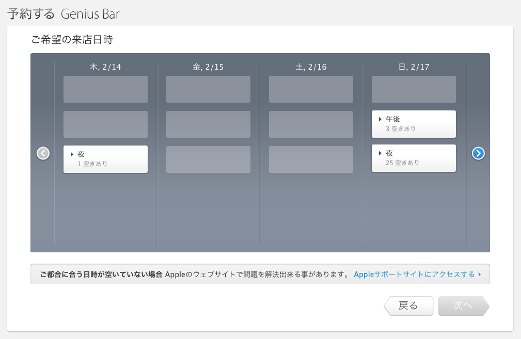521x339 pixels.
Task: Click the 3 空きあり availability text
Action: (x=400, y=129)
